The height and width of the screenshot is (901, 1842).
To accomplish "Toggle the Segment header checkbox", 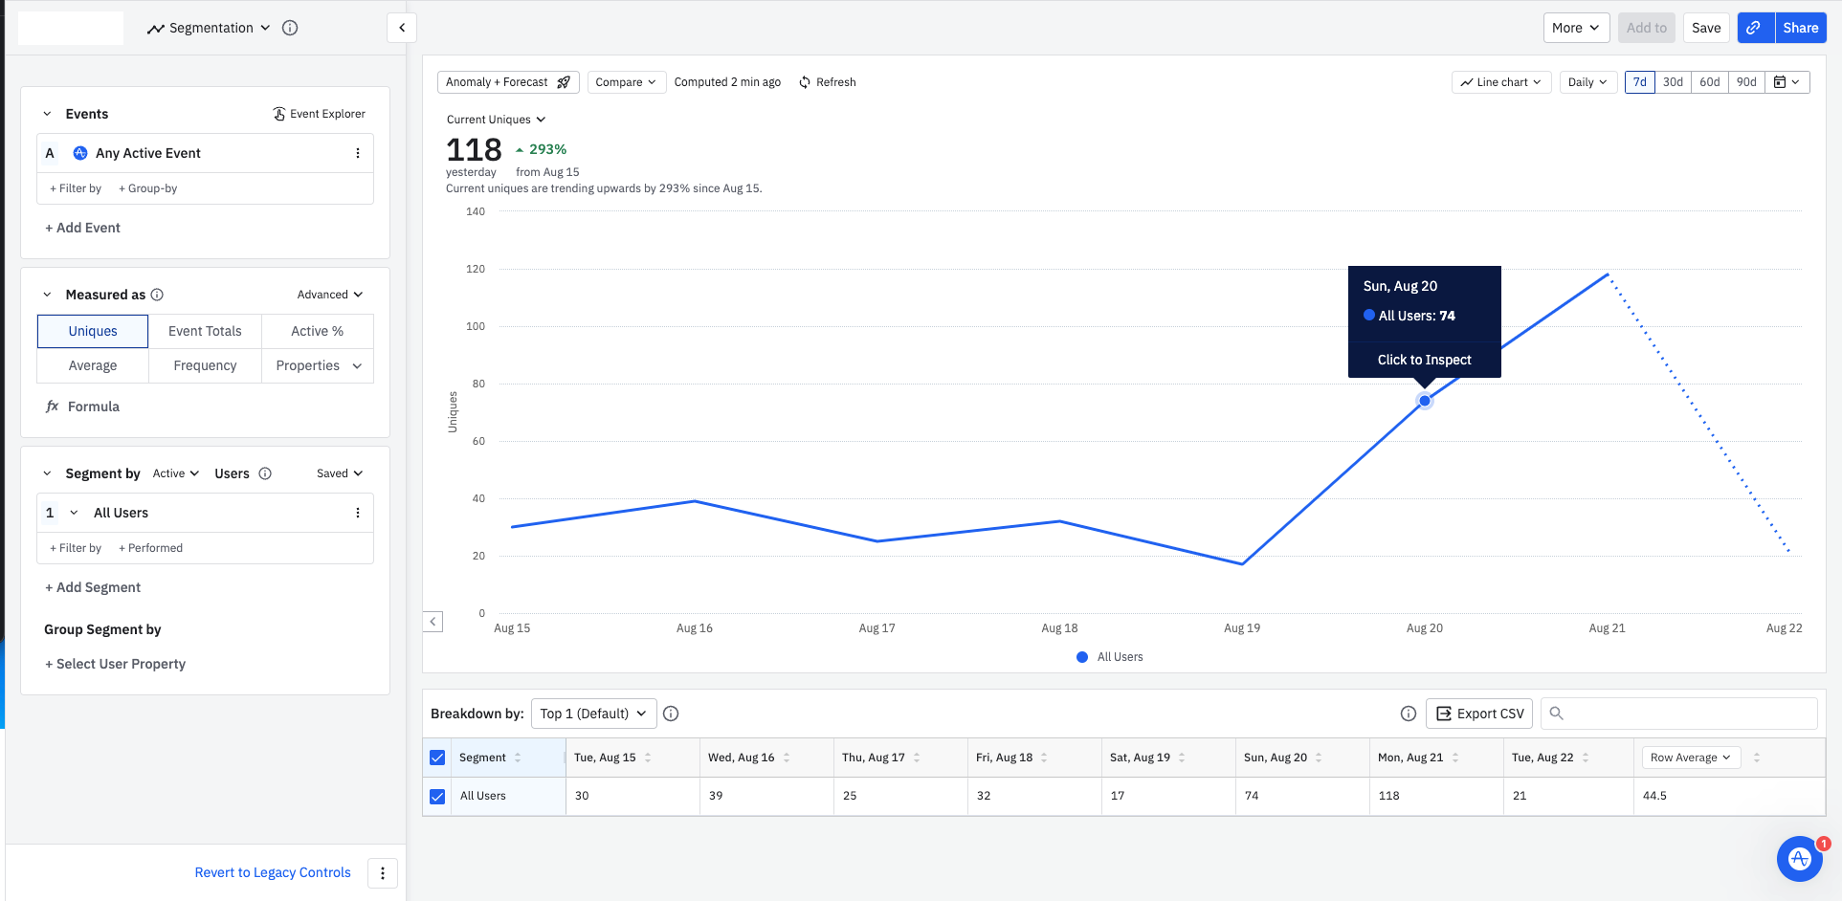I will click(x=437, y=758).
